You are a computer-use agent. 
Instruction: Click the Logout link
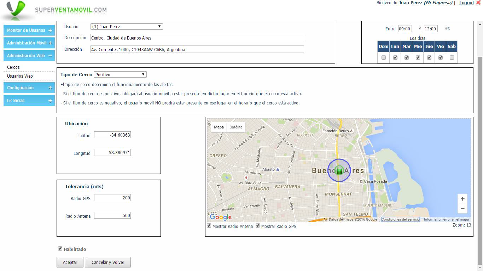[x=467, y=3]
